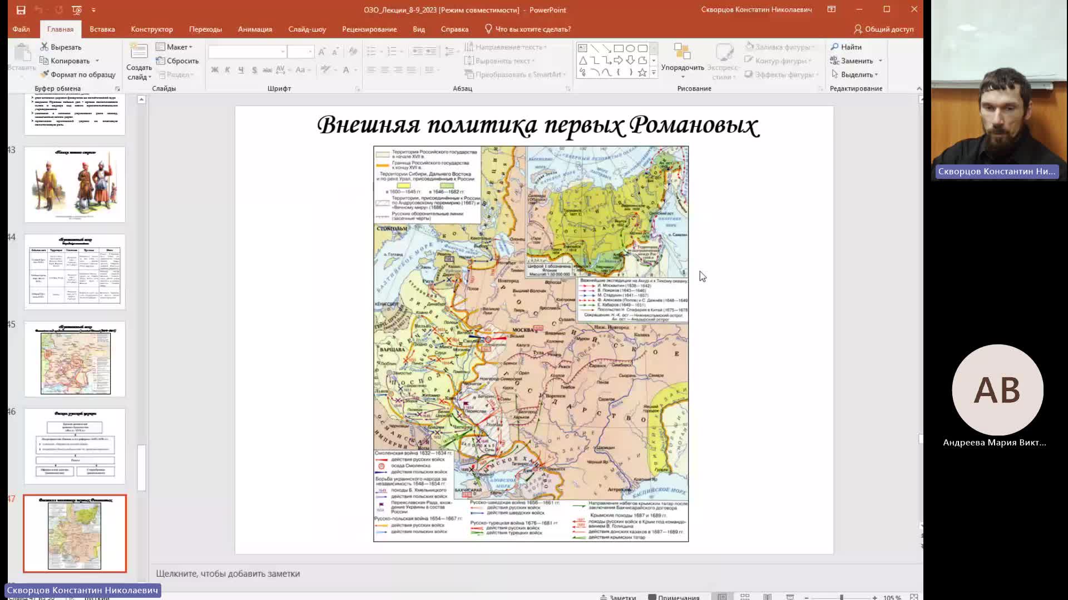
Task: Switch to slide sorter view icon
Action: [x=745, y=597]
